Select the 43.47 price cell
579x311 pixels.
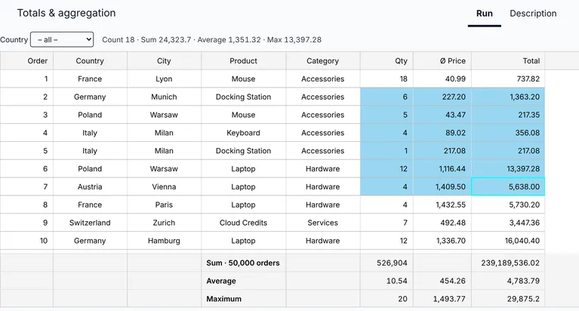442,115
